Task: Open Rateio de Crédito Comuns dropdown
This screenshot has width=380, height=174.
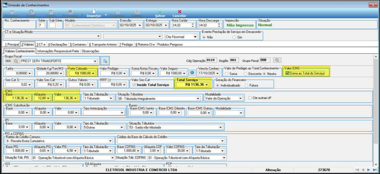Action: pos(110,141)
